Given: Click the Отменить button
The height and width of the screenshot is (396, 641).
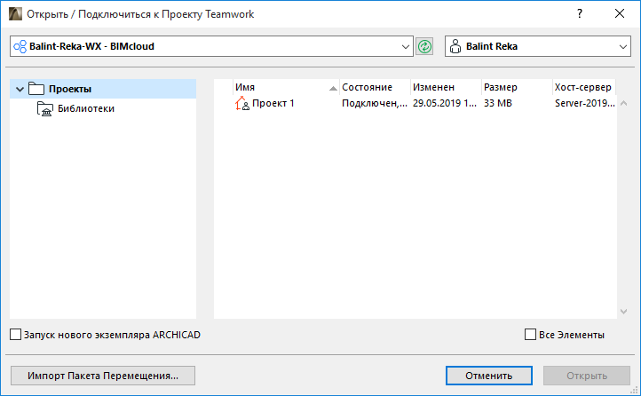Looking at the screenshot, I should click(489, 376).
